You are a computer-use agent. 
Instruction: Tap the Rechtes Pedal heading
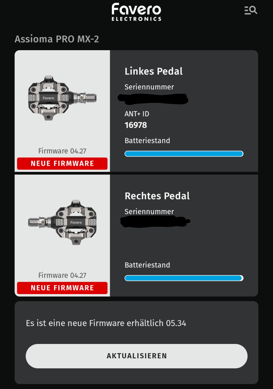[x=157, y=196]
